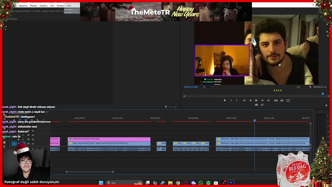Toggle V1 track output eye
This screenshot has height=187, width=332.
[x=33, y=144]
